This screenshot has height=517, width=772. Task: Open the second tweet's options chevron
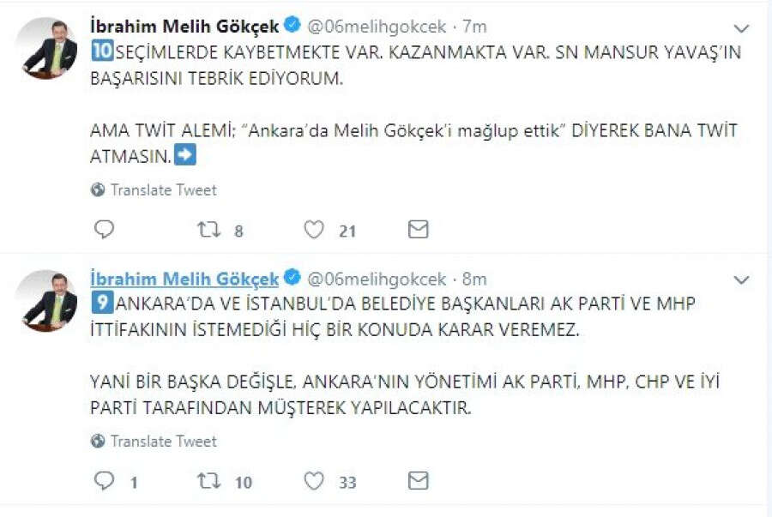741,280
